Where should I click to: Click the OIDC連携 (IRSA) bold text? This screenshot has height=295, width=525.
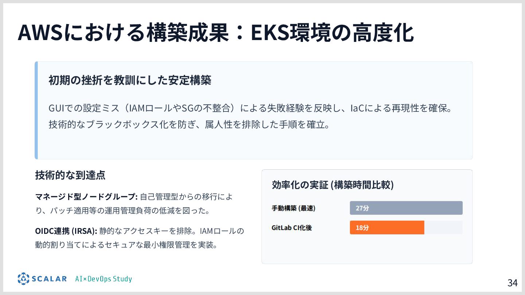point(66,231)
